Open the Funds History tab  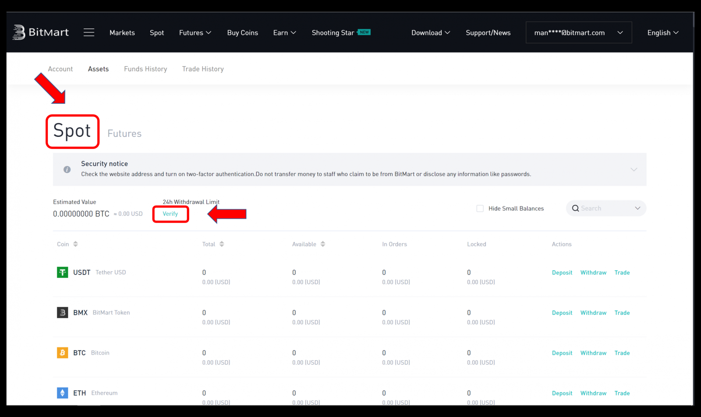point(145,69)
